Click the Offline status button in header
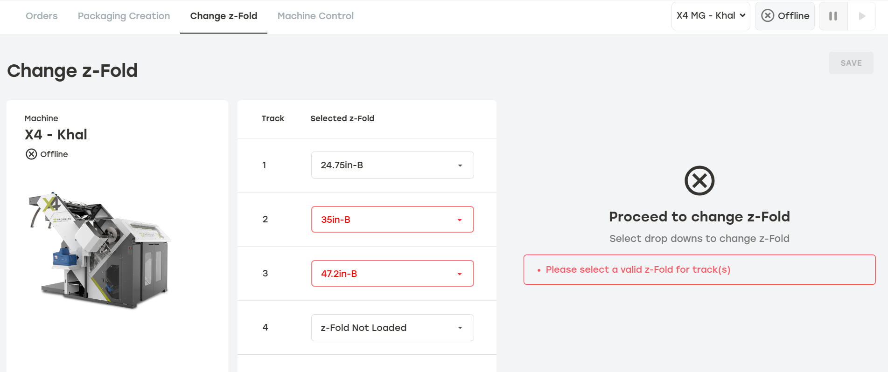Image resolution: width=888 pixels, height=372 pixels. click(x=785, y=16)
